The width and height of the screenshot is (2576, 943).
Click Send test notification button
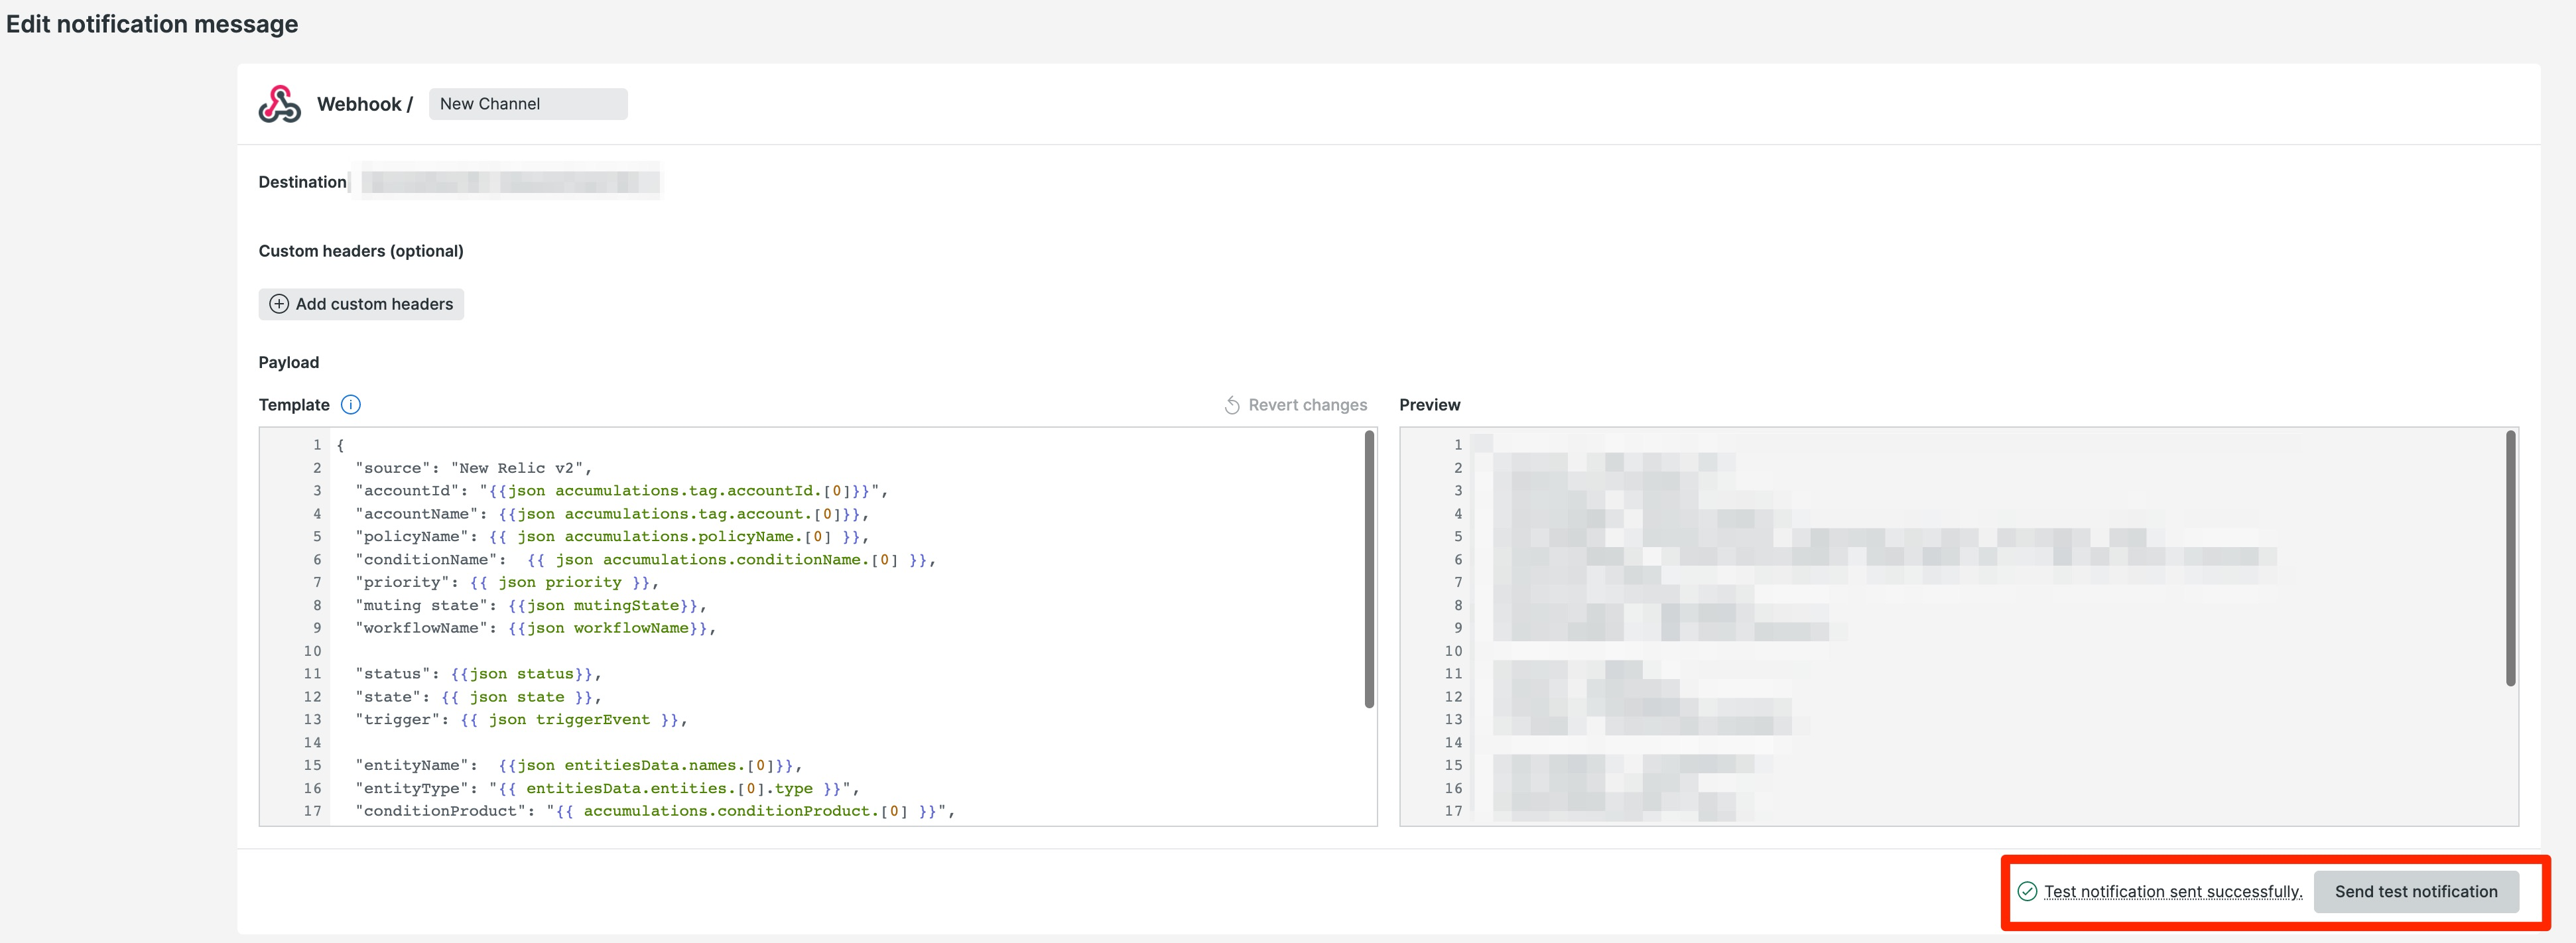point(2416,891)
